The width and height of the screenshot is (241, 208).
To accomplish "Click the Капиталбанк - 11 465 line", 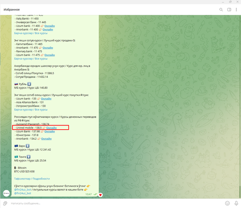I will tap(28, 44).
